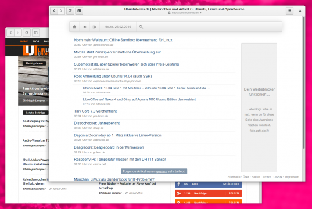Click the front window's page title text
This screenshot has width=312, height=209.
coord(184,9)
